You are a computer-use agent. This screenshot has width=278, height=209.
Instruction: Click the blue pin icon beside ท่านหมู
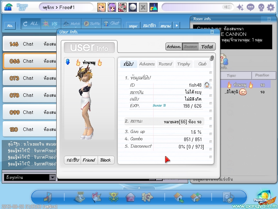click(68, 62)
